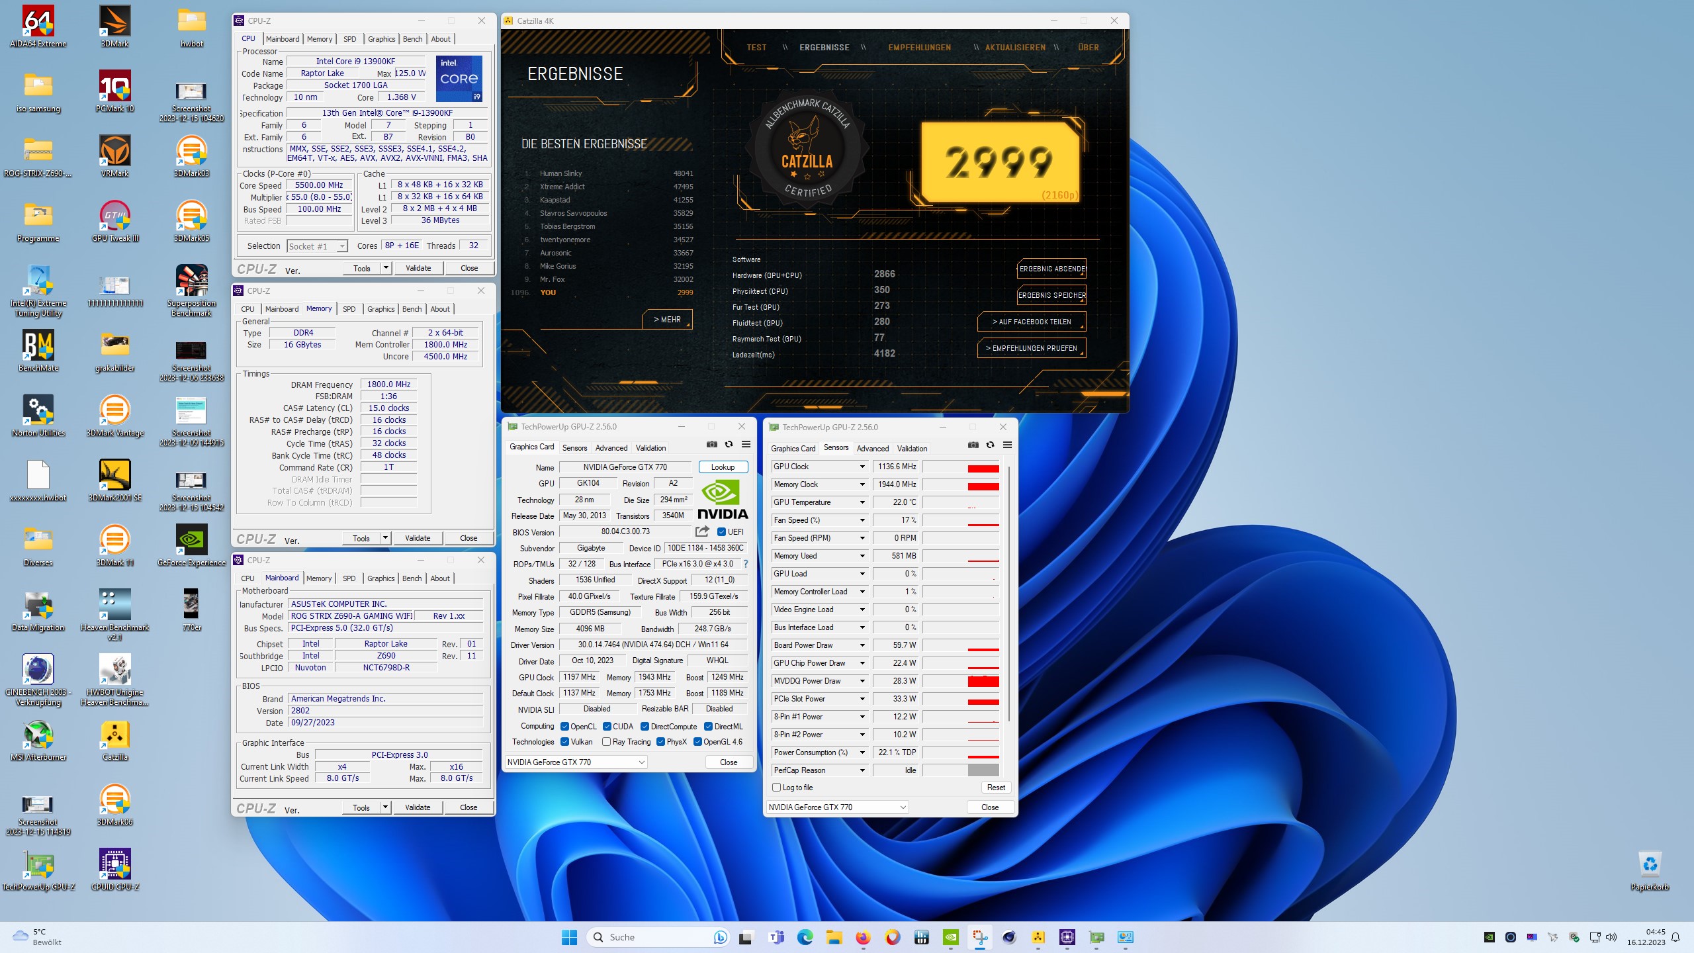Open GPU Tweak III shortcut
Image resolution: width=1694 pixels, height=953 pixels.
coord(114,222)
